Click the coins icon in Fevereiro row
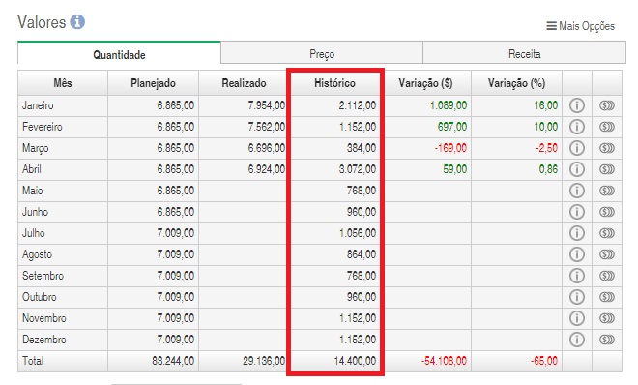The image size is (638, 385). [x=607, y=127]
